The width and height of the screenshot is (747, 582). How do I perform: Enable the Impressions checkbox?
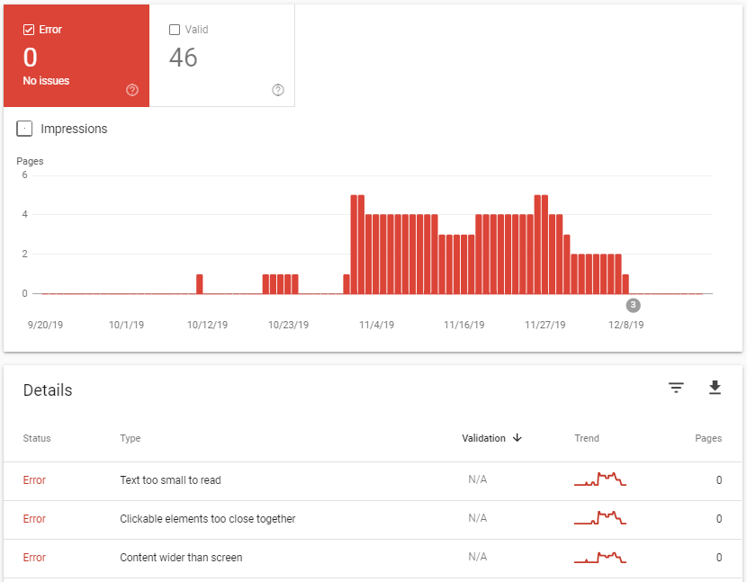click(x=24, y=129)
